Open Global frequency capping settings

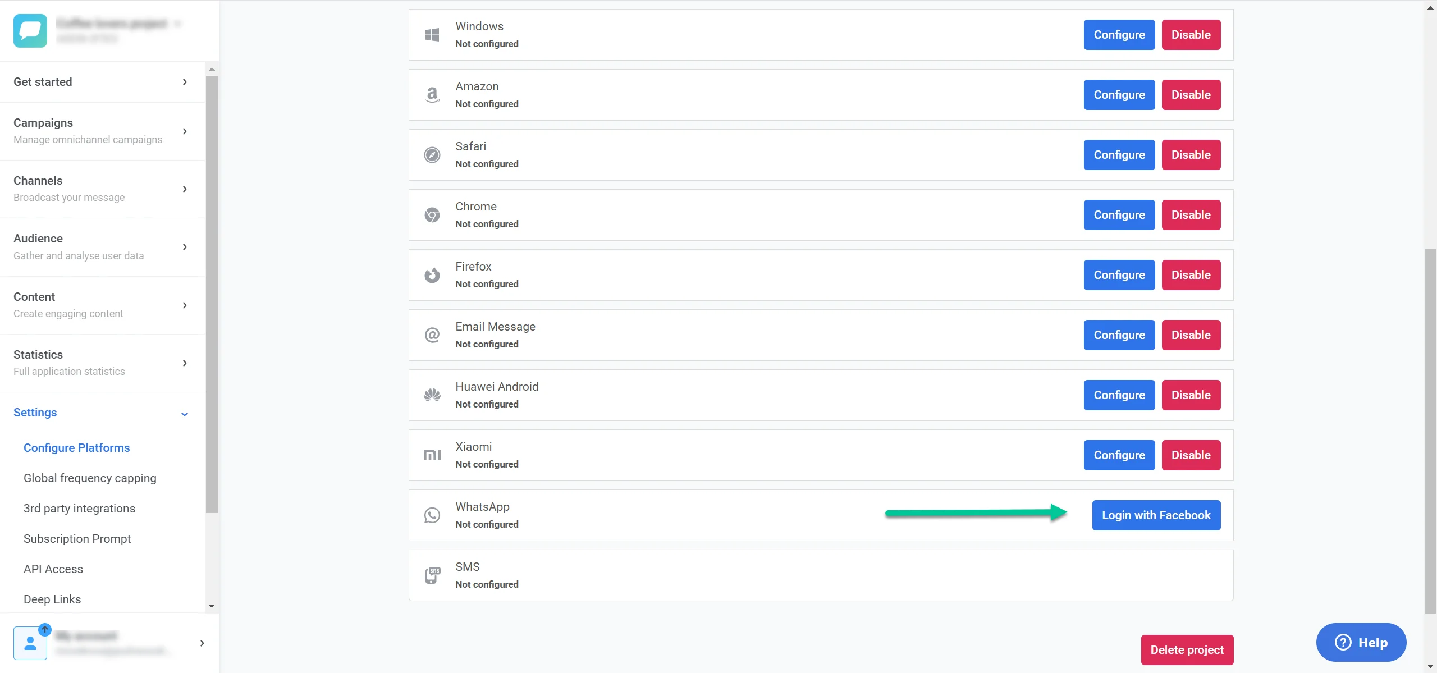[x=90, y=478]
